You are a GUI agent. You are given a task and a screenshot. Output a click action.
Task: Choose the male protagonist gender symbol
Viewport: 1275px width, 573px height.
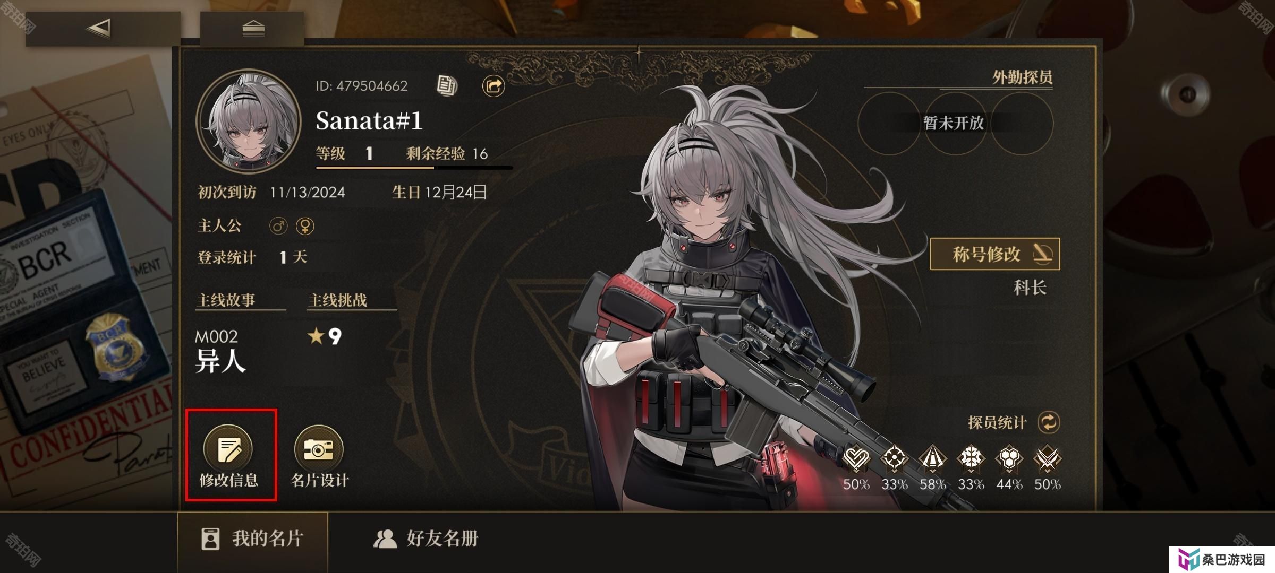coord(278,226)
